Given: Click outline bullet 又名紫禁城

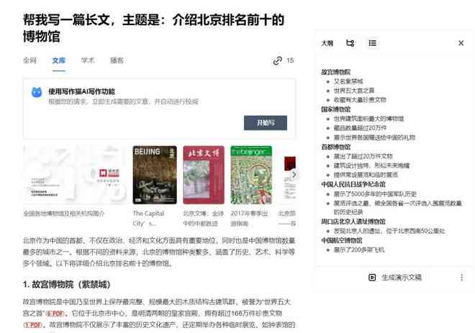Looking at the screenshot, I should [348, 81].
